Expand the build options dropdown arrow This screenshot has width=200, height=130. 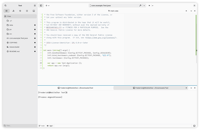coord(144,6)
